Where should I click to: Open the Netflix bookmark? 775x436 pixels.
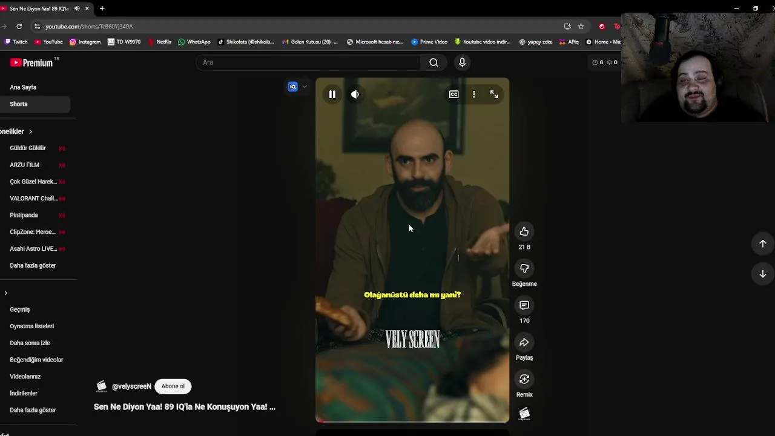(x=160, y=42)
